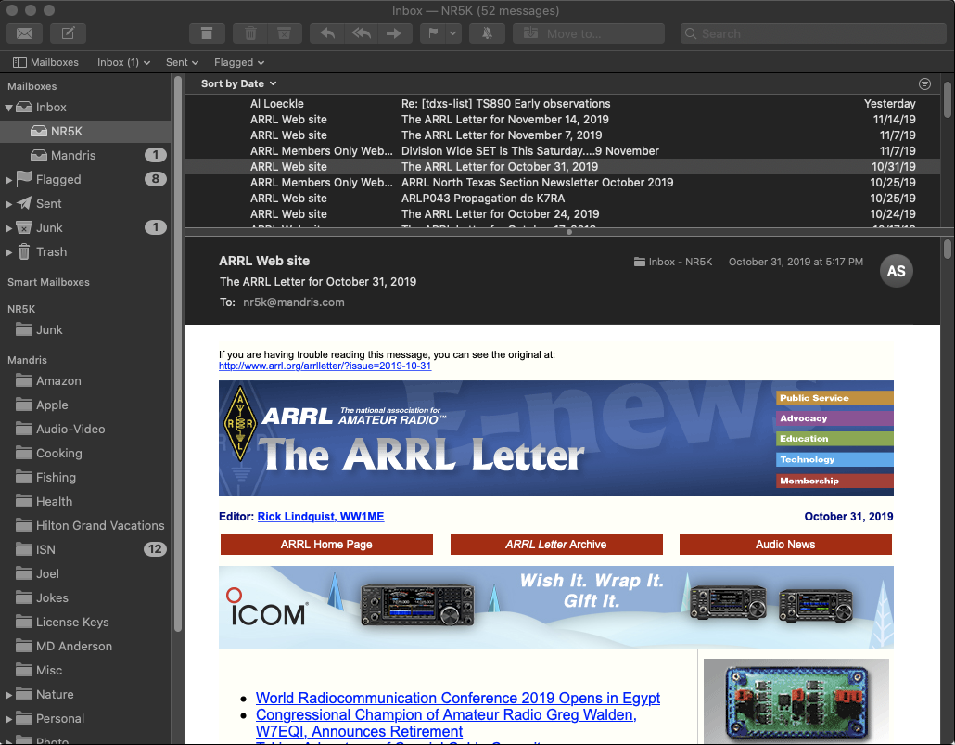This screenshot has height=745, width=955.
Task: Reply All to the message
Action: coord(362,33)
